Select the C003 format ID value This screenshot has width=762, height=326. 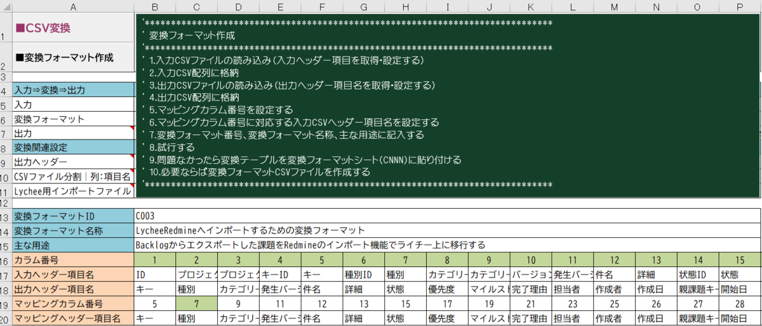pyautogui.click(x=448, y=216)
